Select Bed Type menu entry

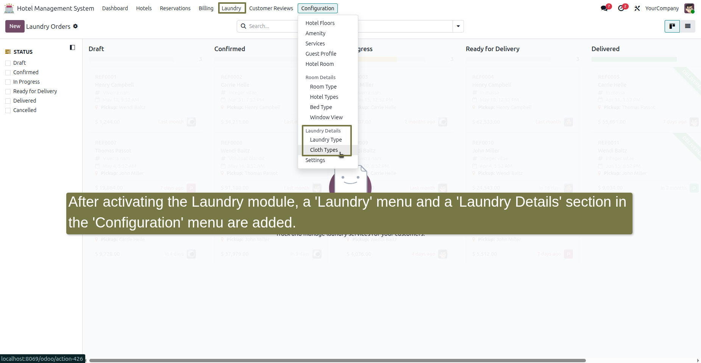coord(328,107)
